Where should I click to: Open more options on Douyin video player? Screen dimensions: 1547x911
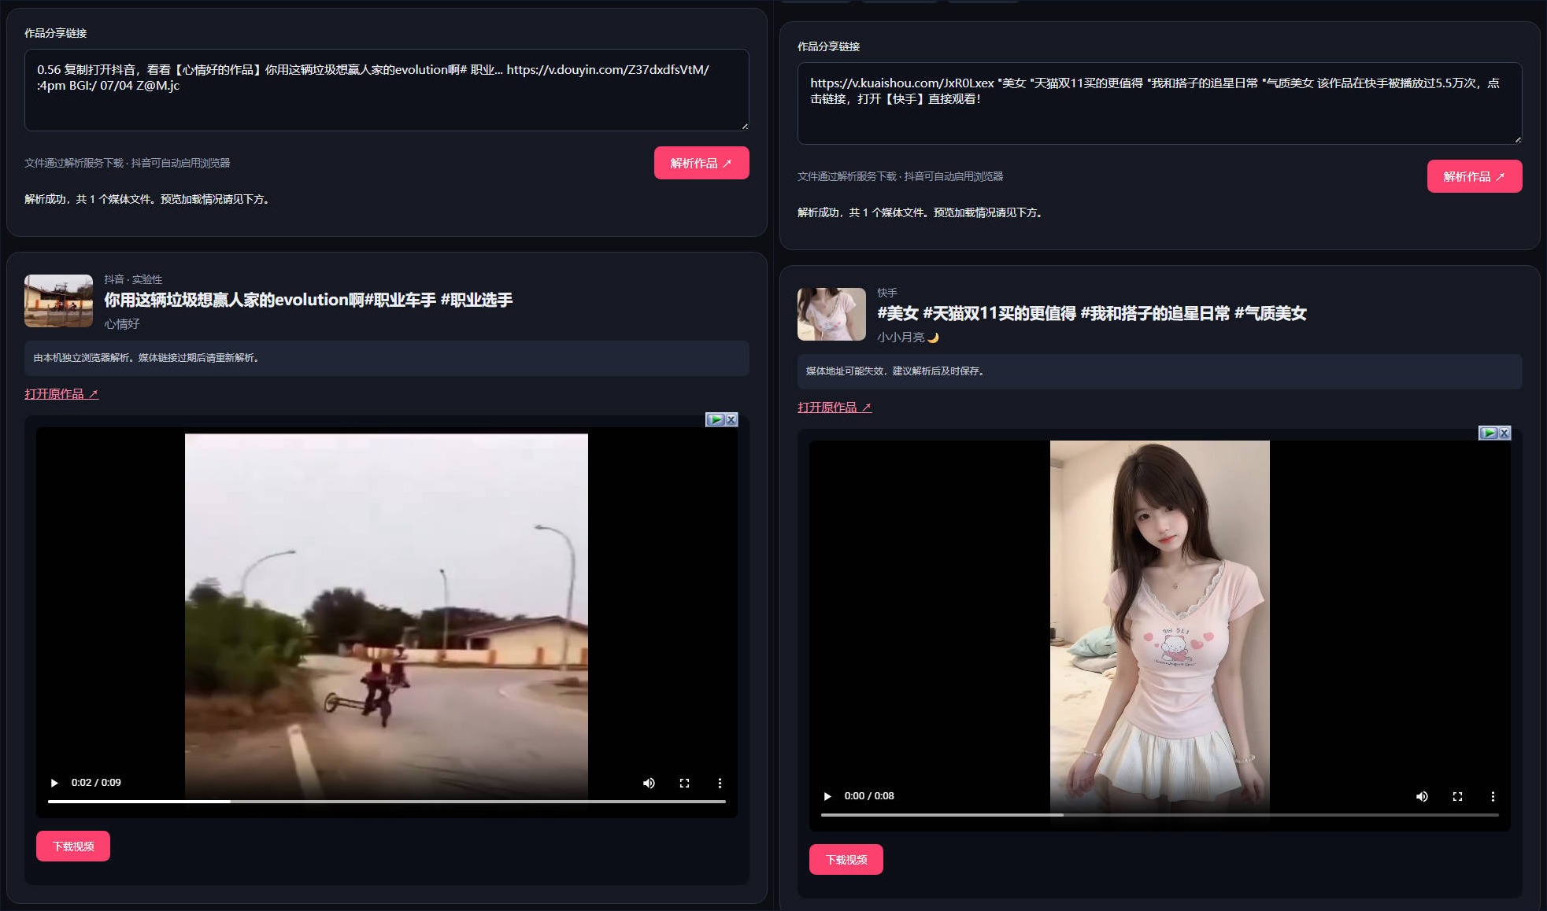720,783
